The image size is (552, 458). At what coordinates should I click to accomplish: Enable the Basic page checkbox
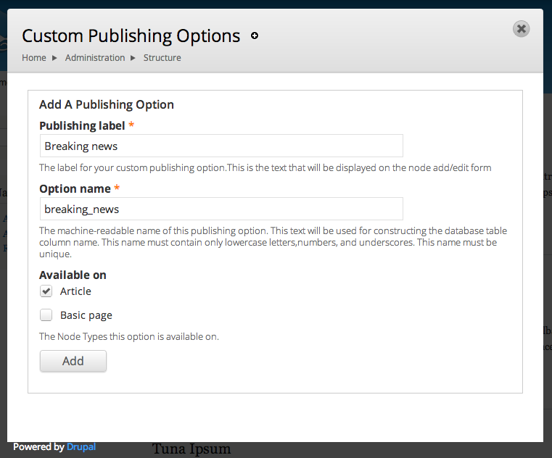(x=46, y=315)
